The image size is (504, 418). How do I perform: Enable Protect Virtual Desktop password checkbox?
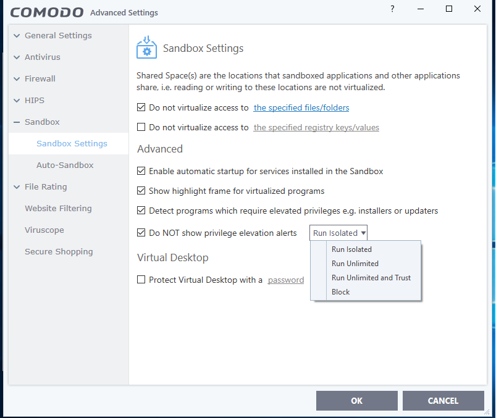point(141,280)
